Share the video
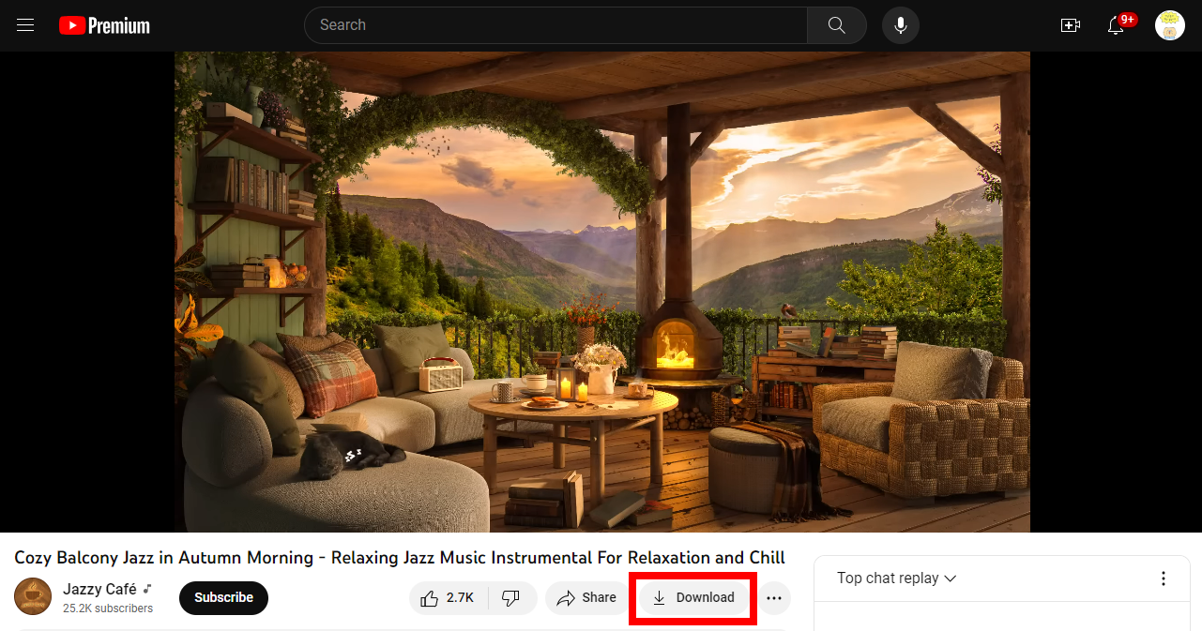Viewport: 1202px width, 631px height. (x=587, y=597)
